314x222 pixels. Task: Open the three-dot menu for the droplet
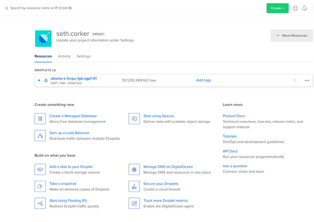(307, 80)
